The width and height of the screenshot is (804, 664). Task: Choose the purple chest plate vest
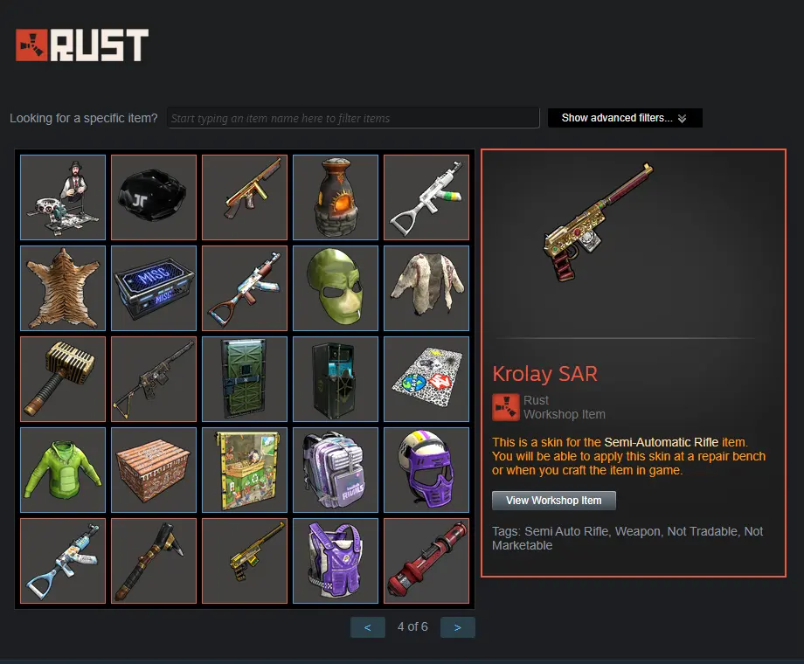click(336, 560)
